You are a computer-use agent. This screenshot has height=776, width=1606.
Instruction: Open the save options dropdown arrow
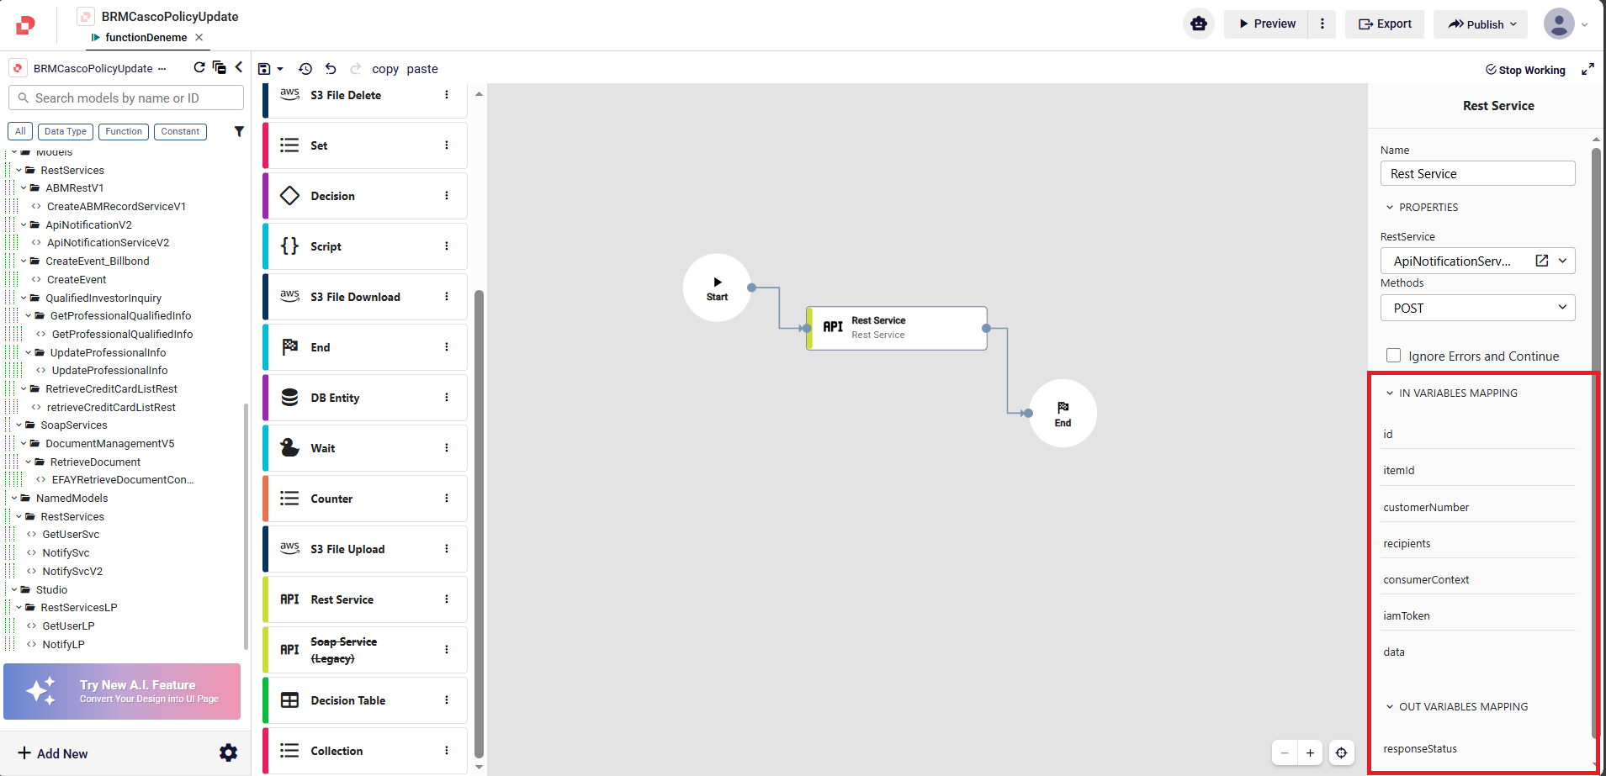(280, 69)
